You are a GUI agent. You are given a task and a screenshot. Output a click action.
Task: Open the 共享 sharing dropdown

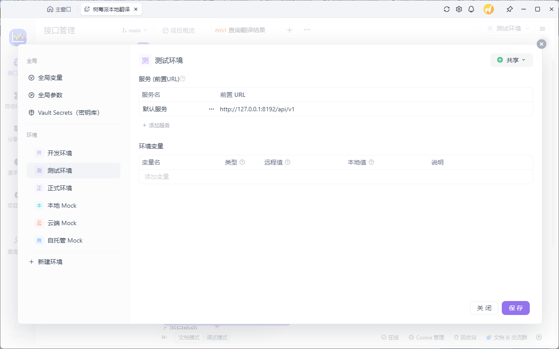point(512,60)
